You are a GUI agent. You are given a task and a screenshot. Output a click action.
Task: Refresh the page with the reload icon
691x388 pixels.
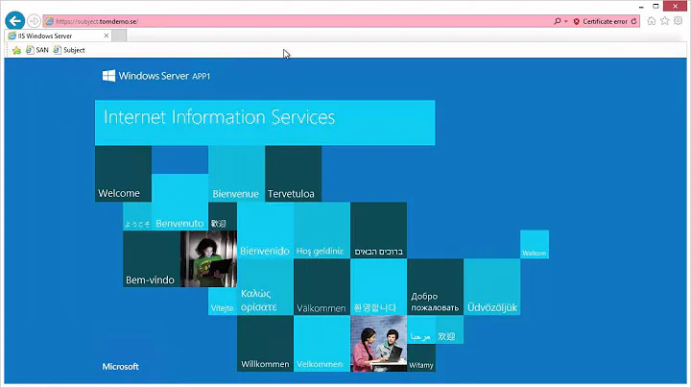click(x=633, y=21)
